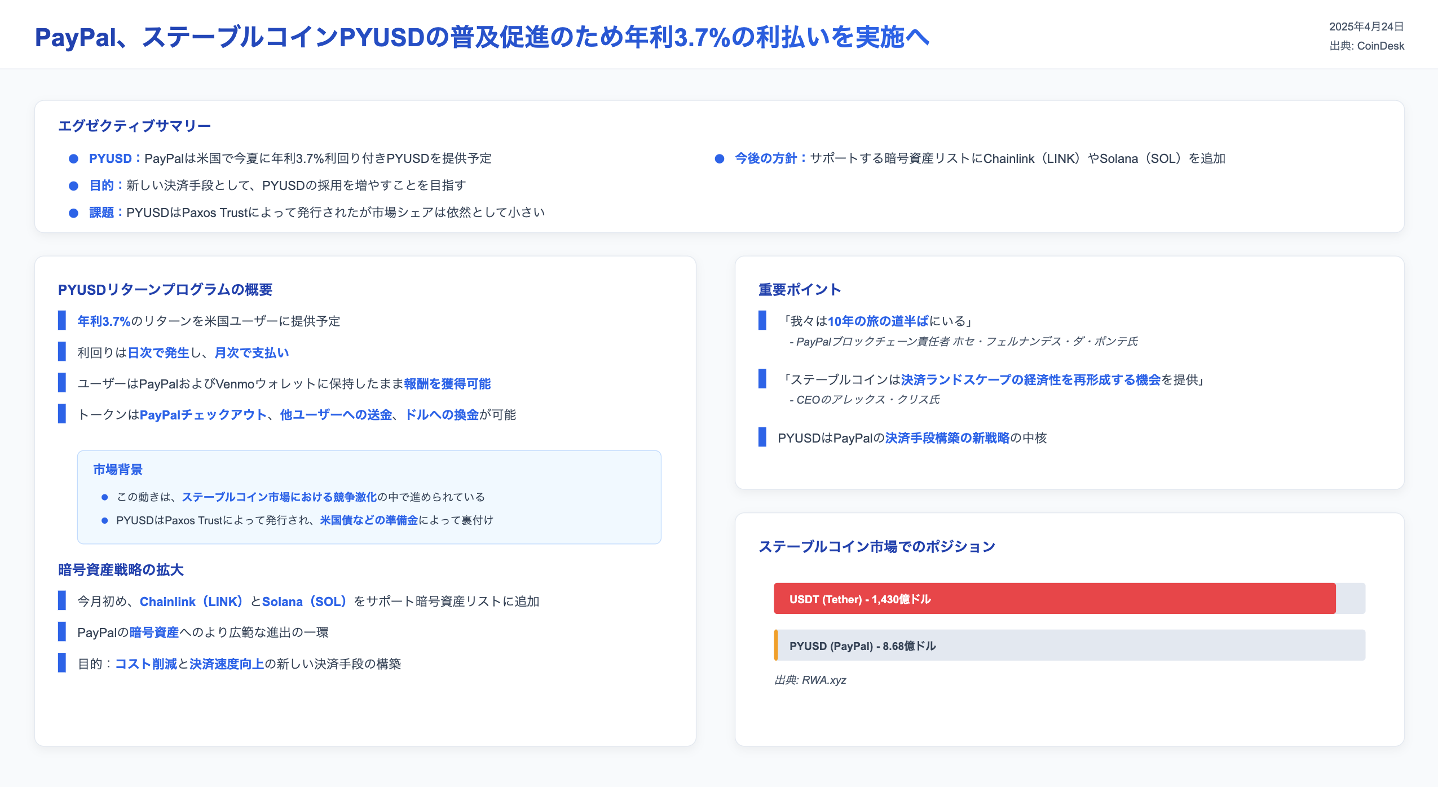The image size is (1438, 787).
Task: Click the 今後の方針 bullet marker icon
Action: pyautogui.click(x=717, y=159)
